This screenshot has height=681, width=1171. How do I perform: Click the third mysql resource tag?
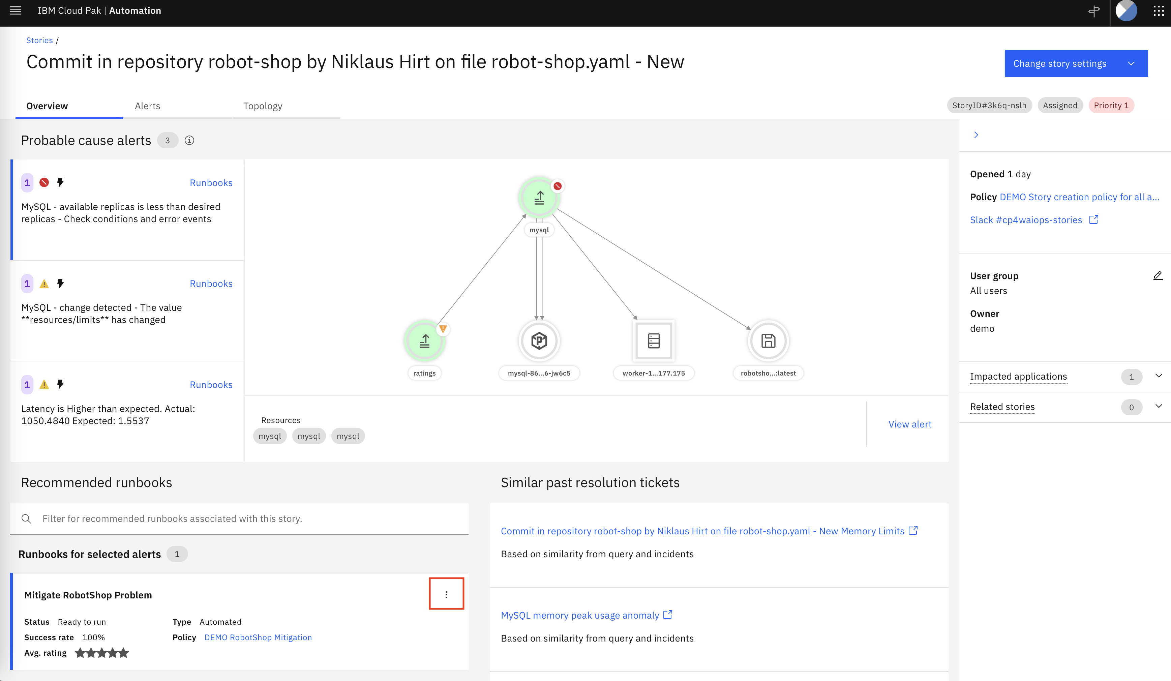[x=348, y=436]
